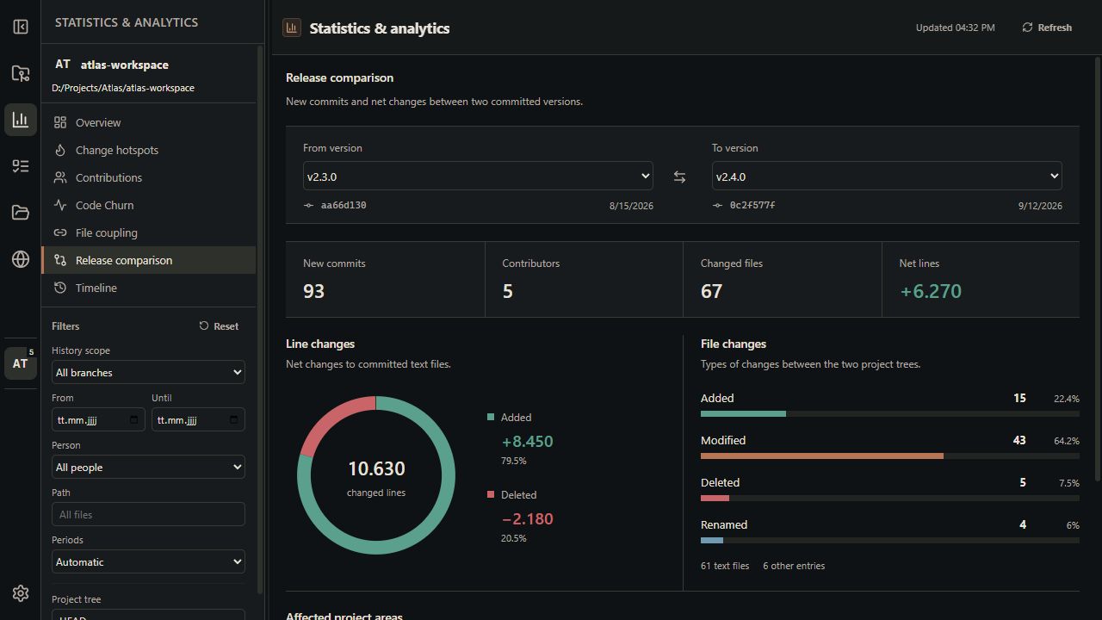1102x620 pixels.
Task: Open Periods Automatic dropdown
Action: coord(148,562)
